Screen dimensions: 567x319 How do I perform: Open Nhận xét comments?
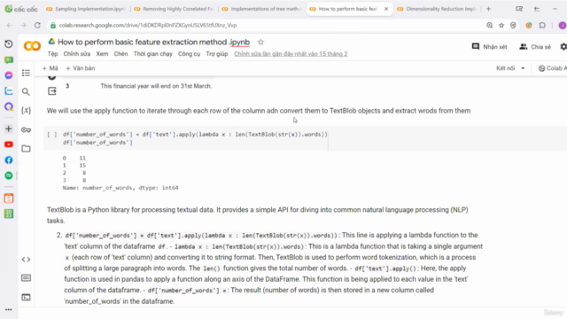[x=489, y=47]
